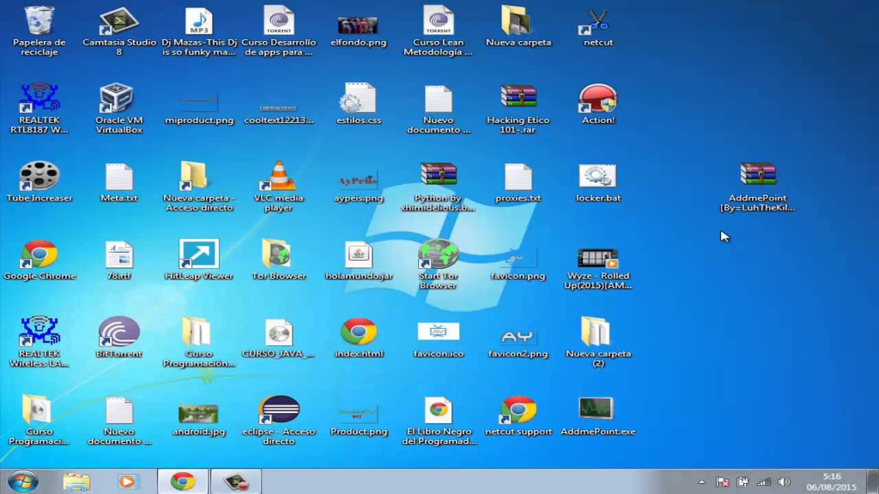879x494 pixels.
Task: Select AddmePoint.exe application
Action: pos(595,409)
